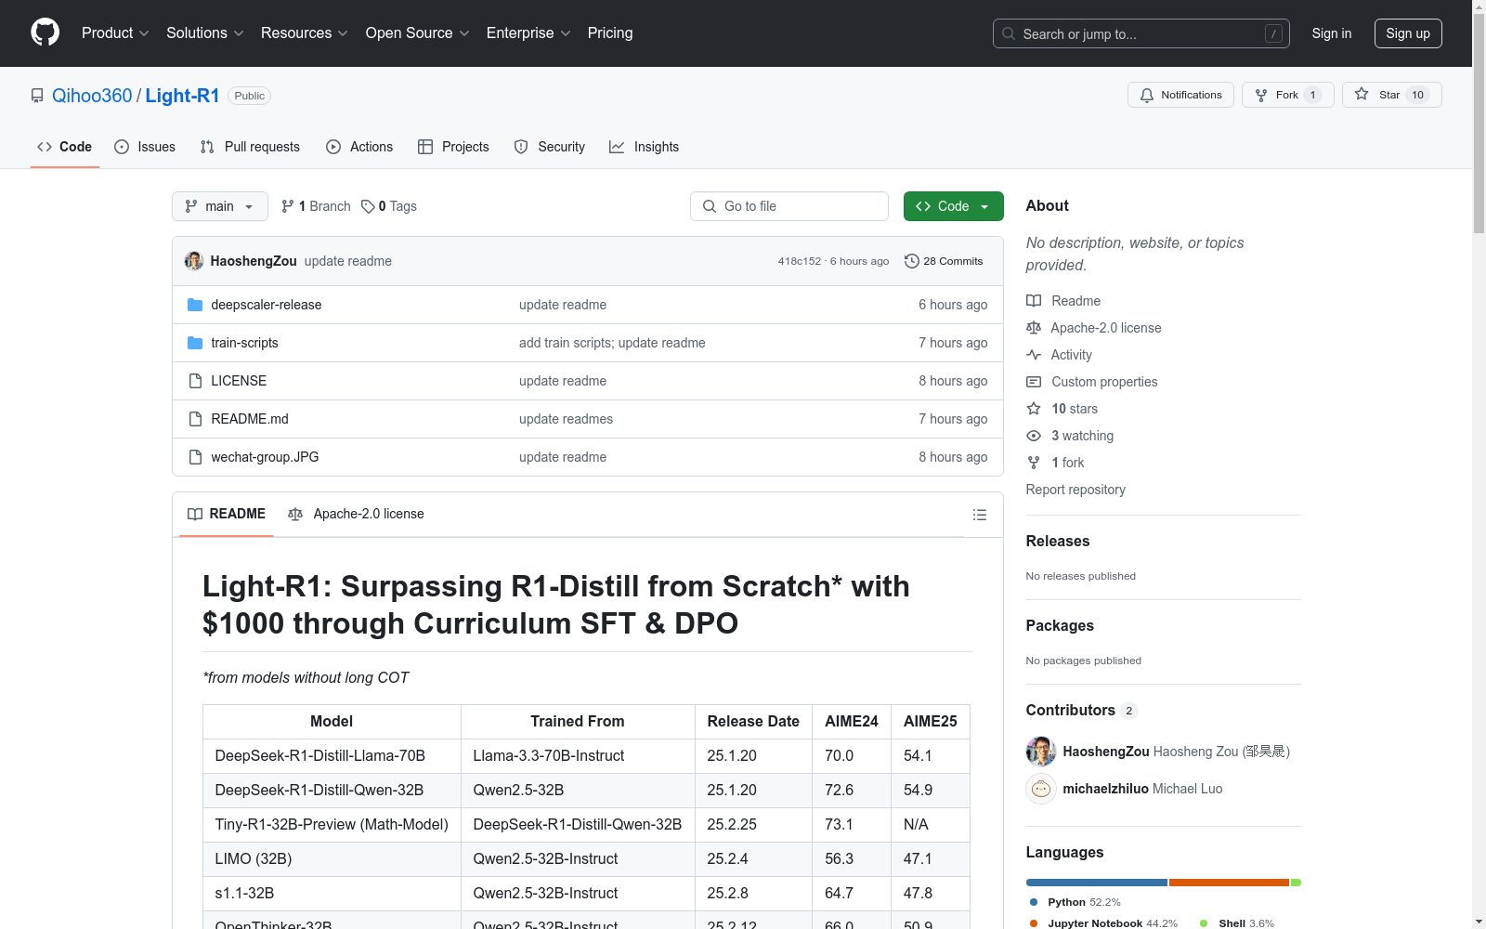
Task: Click the Fork button
Action: (1288, 95)
